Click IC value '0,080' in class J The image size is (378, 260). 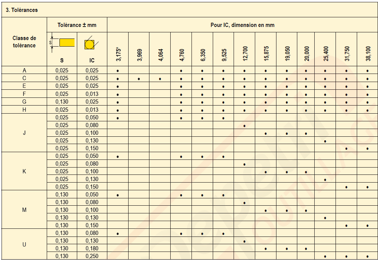(92, 125)
